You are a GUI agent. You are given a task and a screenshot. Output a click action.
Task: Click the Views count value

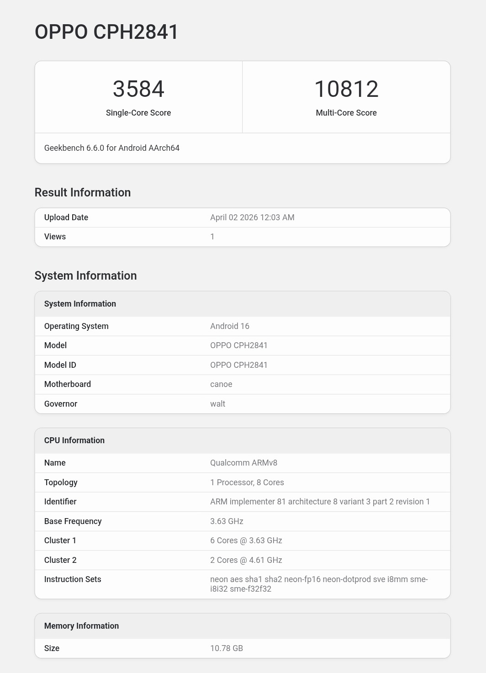212,236
